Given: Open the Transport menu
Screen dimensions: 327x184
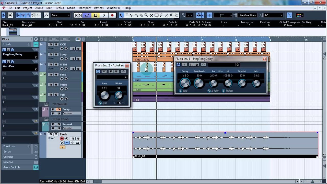Looking at the screenshot, I should point(84,8).
